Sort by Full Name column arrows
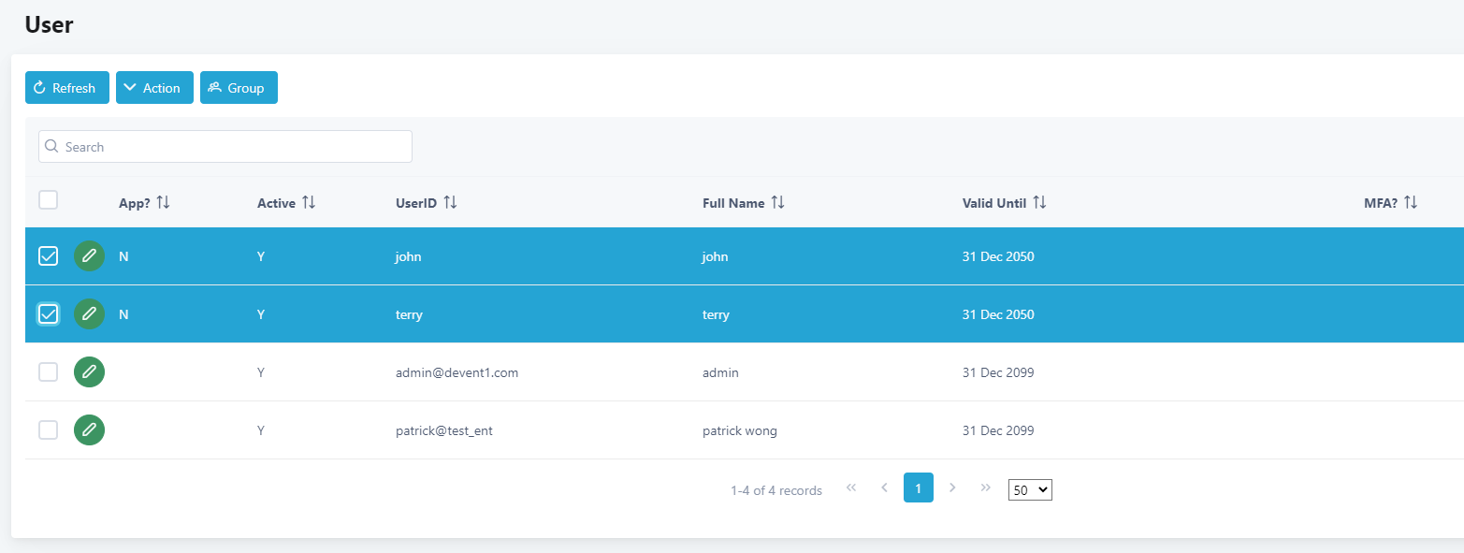The height and width of the screenshot is (553, 1464). (777, 203)
